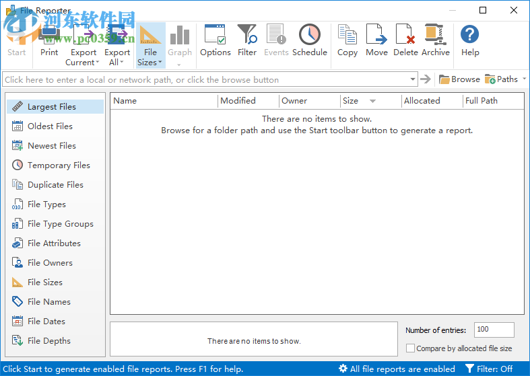Click the folder path input field

(205, 79)
